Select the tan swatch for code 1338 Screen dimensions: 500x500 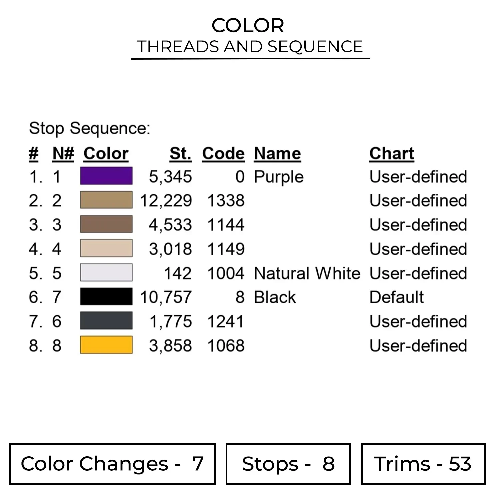click(x=106, y=200)
